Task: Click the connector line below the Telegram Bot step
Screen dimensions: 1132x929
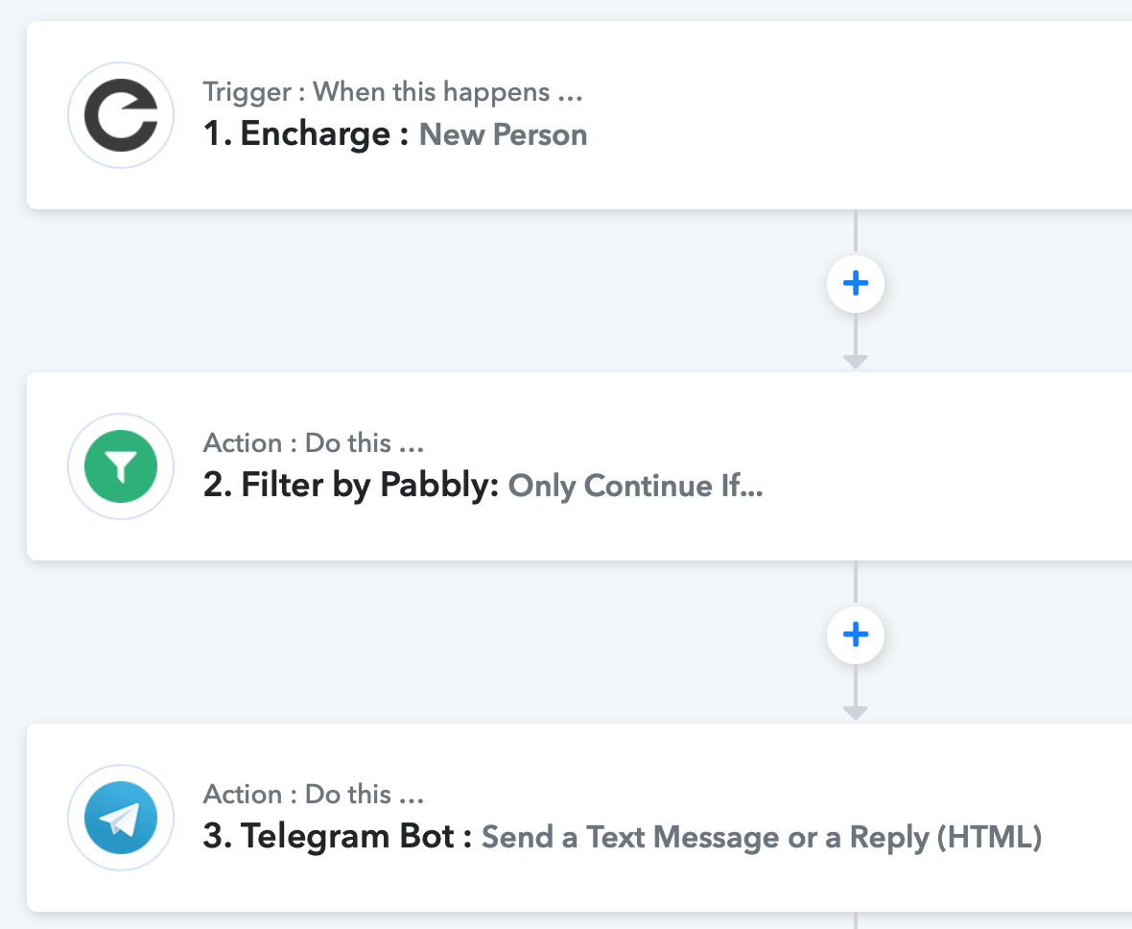Action: [856, 920]
